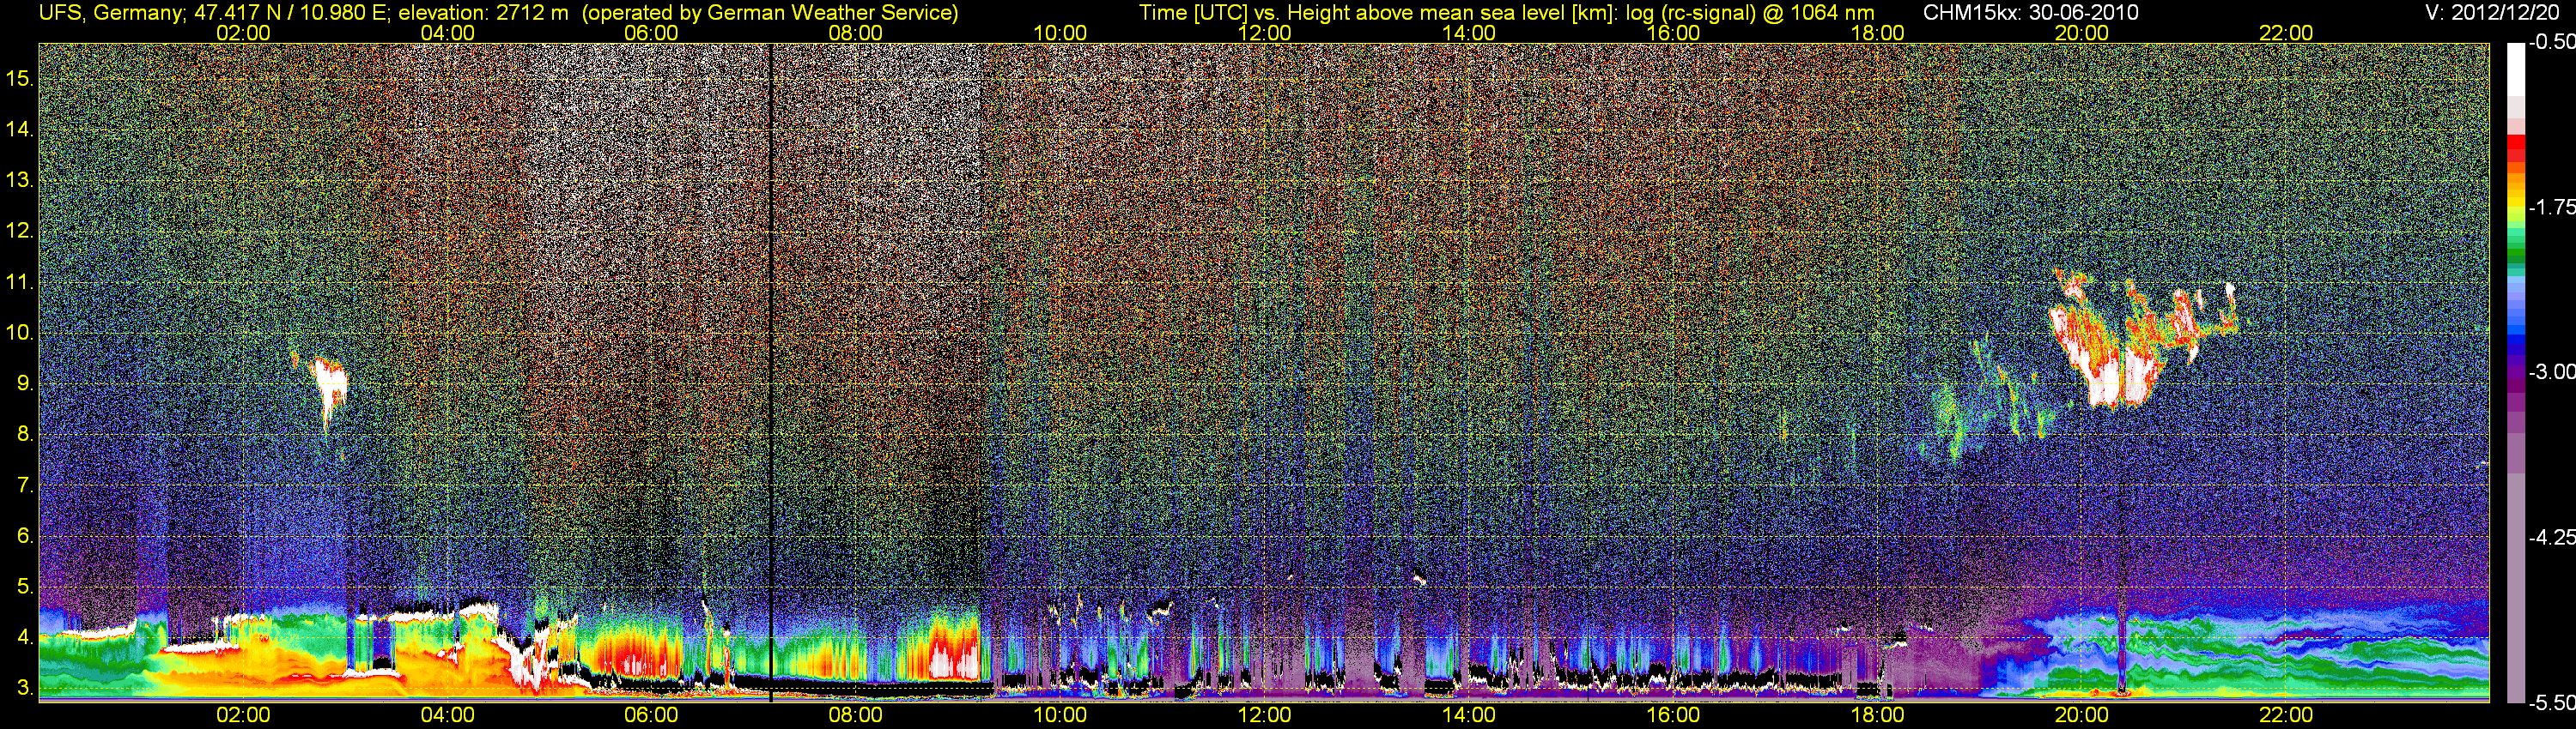Image resolution: width=2576 pixels, height=729 pixels.
Task: Click the 10. km height axis label
Action: [x=20, y=333]
